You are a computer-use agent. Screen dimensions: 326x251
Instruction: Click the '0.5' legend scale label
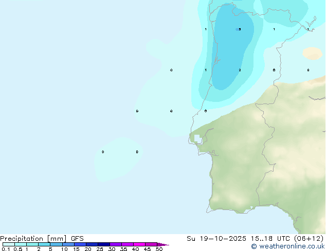click(18, 249)
